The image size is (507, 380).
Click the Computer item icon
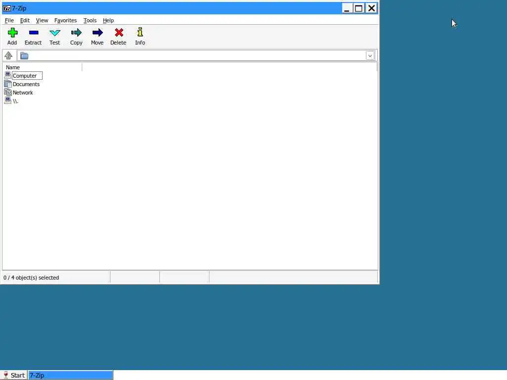(8, 75)
